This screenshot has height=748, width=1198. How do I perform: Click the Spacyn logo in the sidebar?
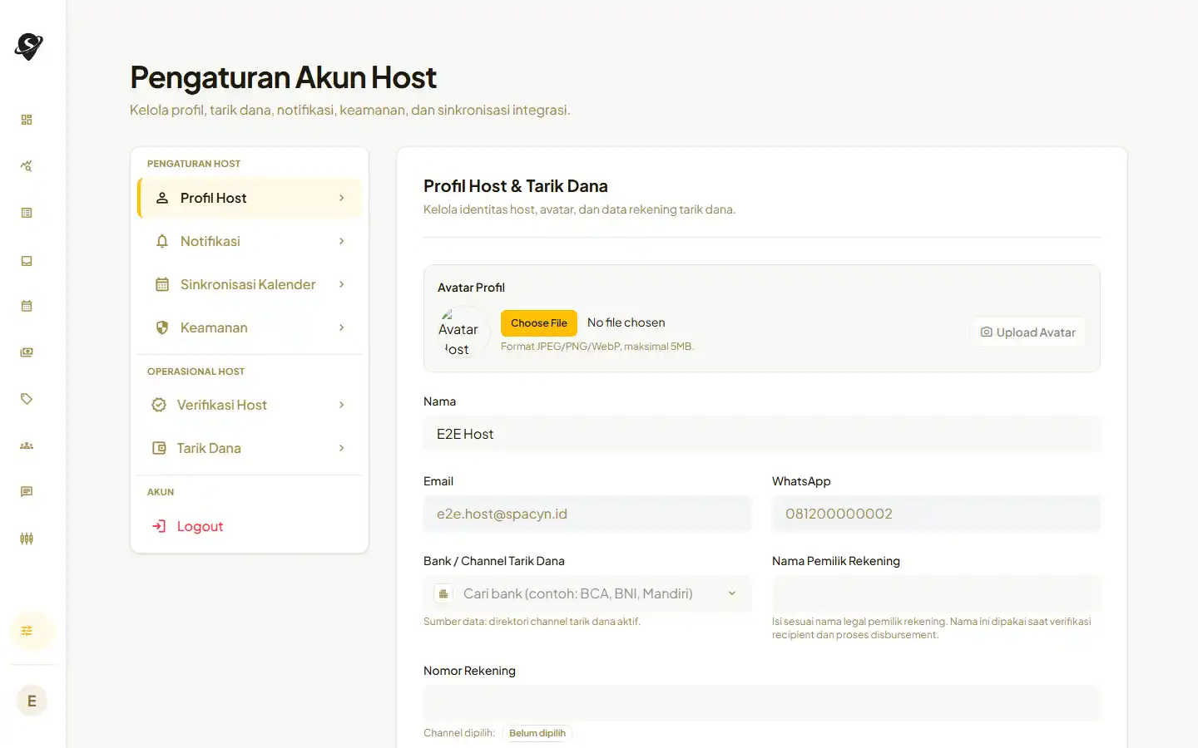pos(29,47)
